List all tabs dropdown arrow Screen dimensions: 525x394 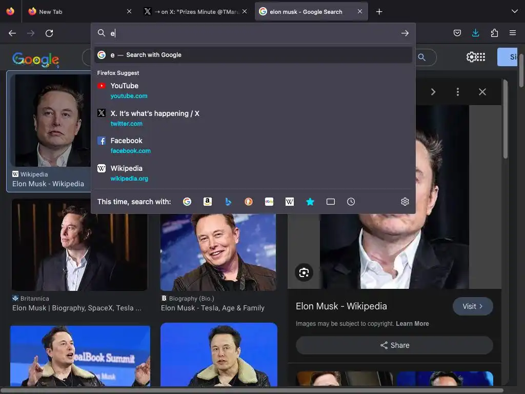515,11
